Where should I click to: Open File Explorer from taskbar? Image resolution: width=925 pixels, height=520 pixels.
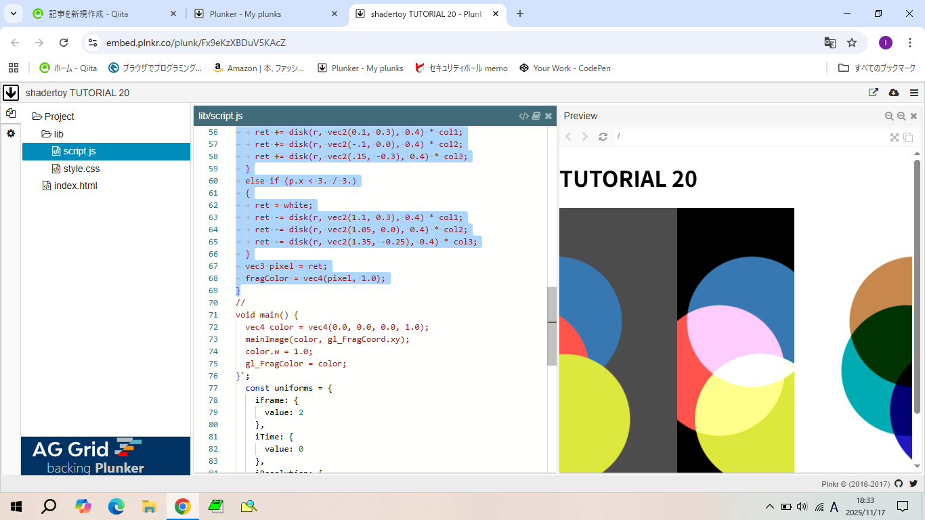[x=149, y=506]
